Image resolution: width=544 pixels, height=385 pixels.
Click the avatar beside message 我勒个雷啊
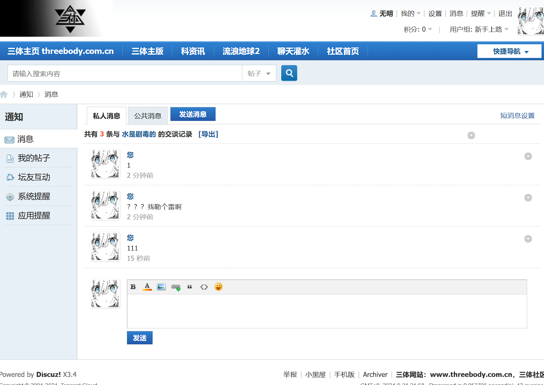[105, 205]
